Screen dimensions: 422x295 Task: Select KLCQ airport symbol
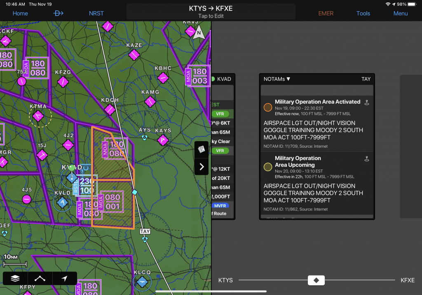coord(142,282)
